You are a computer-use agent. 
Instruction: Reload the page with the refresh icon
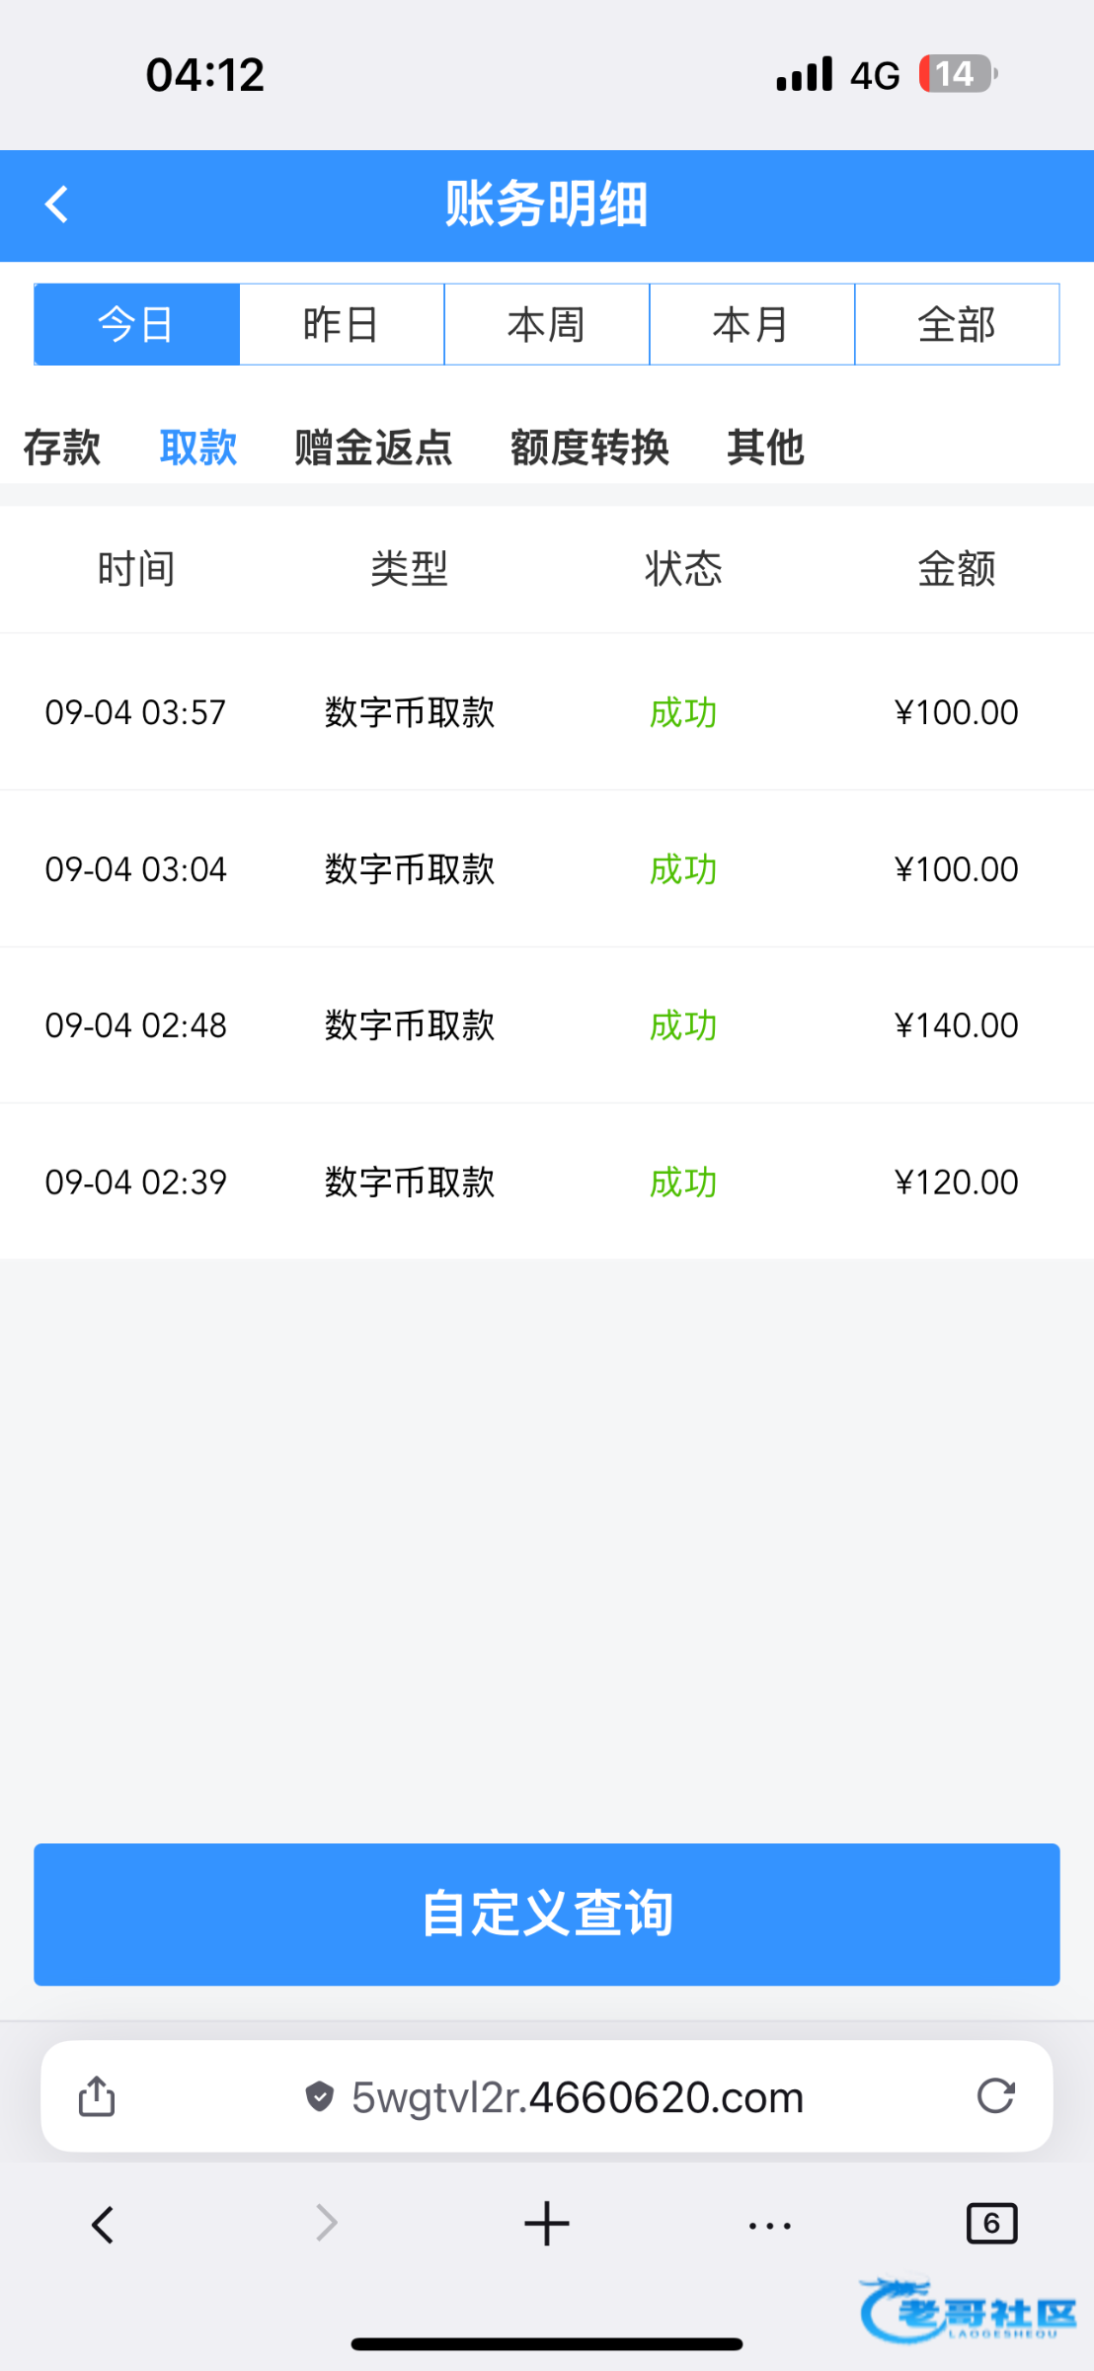click(995, 2095)
